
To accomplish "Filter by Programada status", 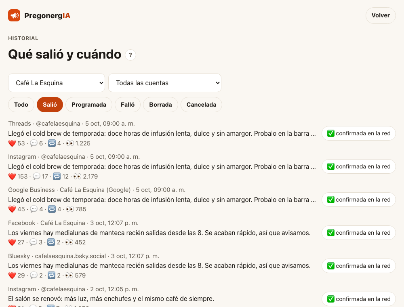I will (x=89, y=105).
